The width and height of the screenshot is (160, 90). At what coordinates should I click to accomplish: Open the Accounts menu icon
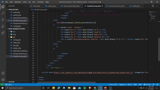click(x=3, y=73)
